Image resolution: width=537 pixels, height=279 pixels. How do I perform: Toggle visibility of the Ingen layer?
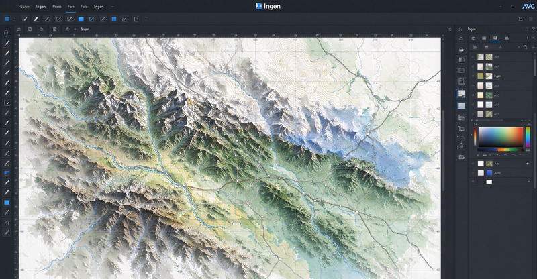[473, 76]
